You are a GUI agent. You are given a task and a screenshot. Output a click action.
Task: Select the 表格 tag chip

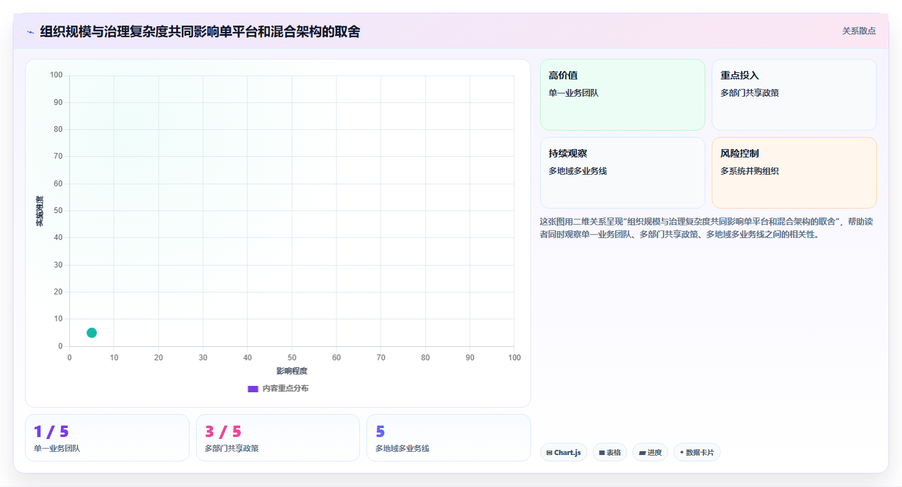coord(610,452)
